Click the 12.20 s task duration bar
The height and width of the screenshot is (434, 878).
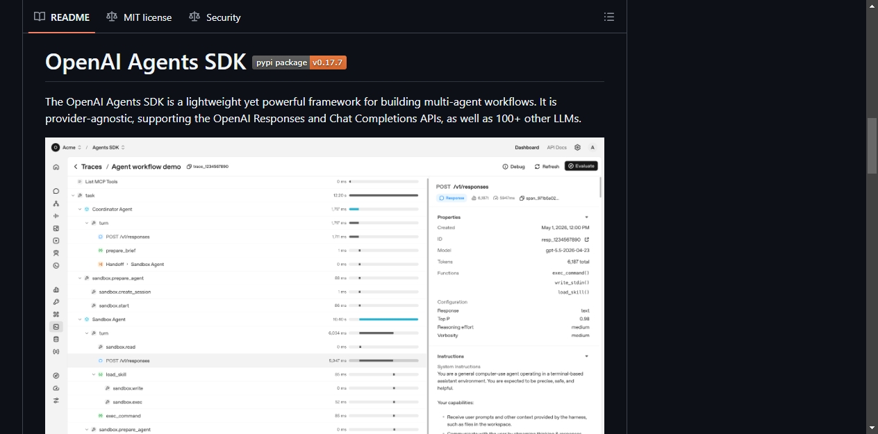click(383, 195)
